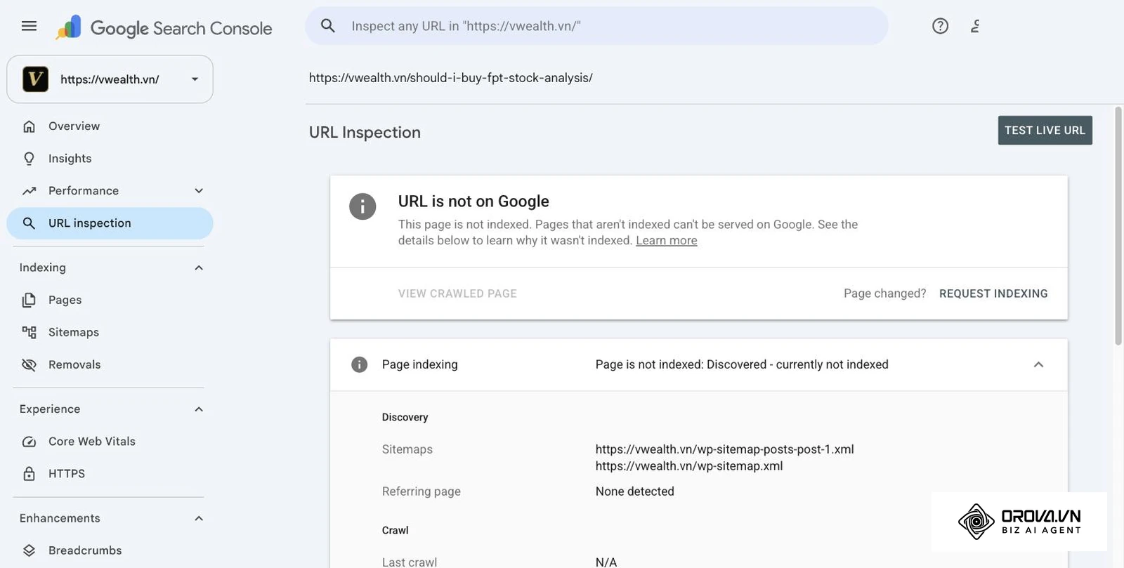Open the user settings icon
This screenshot has height=568, width=1124.
click(x=975, y=26)
